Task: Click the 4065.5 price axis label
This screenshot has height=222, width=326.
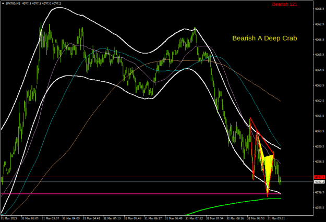Action: point(319,55)
